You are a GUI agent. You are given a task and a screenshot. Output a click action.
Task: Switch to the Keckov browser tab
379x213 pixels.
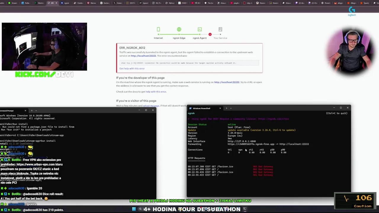coord(105,3)
